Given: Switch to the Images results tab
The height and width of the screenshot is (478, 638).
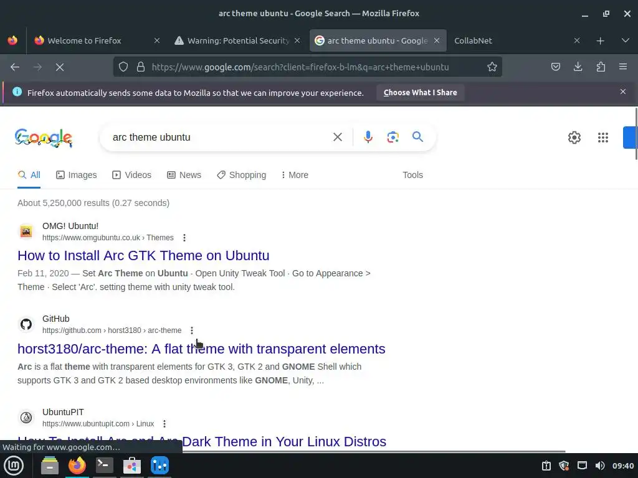Looking at the screenshot, I should 77,175.
